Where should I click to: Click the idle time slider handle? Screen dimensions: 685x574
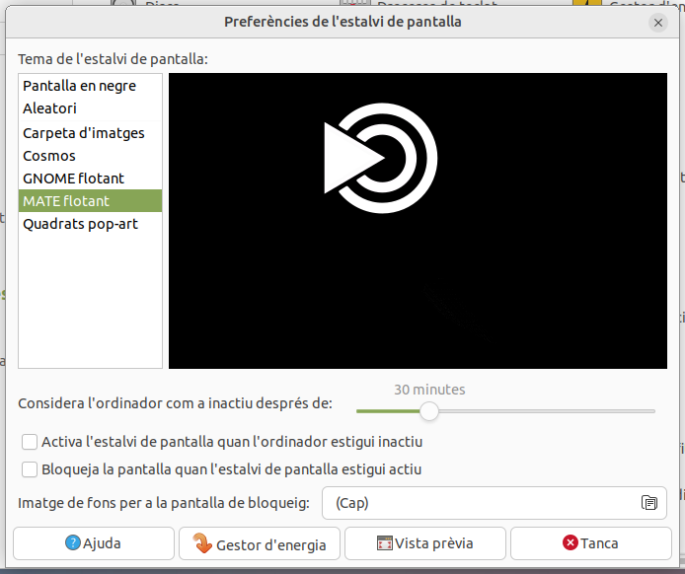pyautogui.click(x=428, y=410)
